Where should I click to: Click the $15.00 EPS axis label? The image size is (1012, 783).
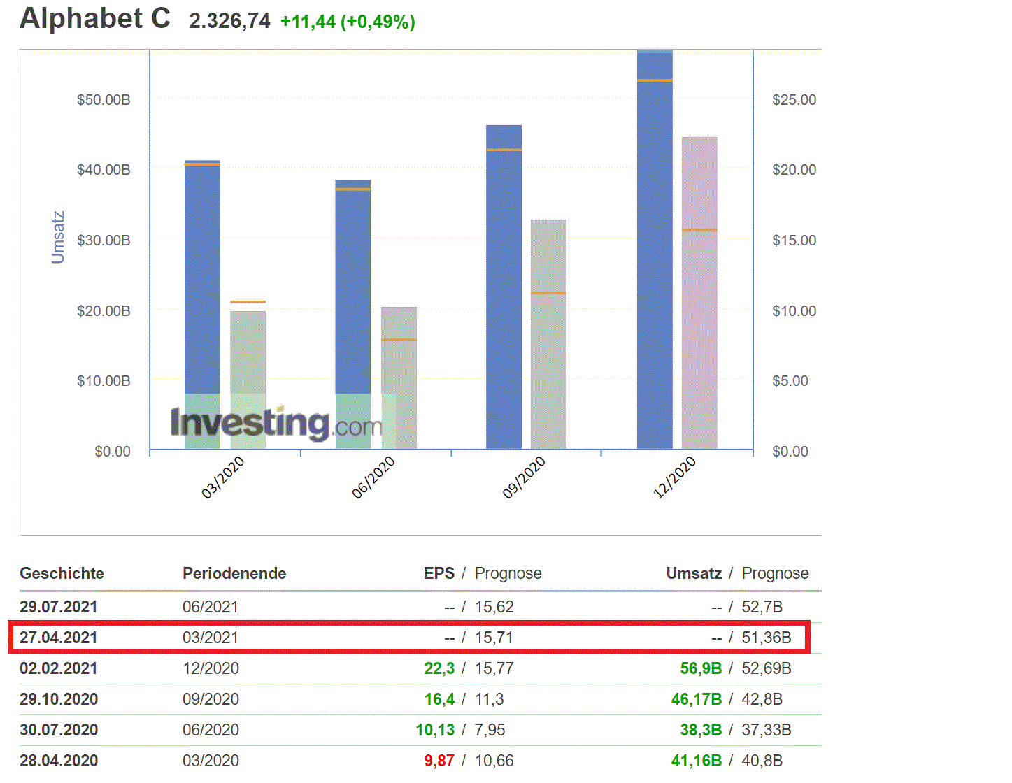794,240
